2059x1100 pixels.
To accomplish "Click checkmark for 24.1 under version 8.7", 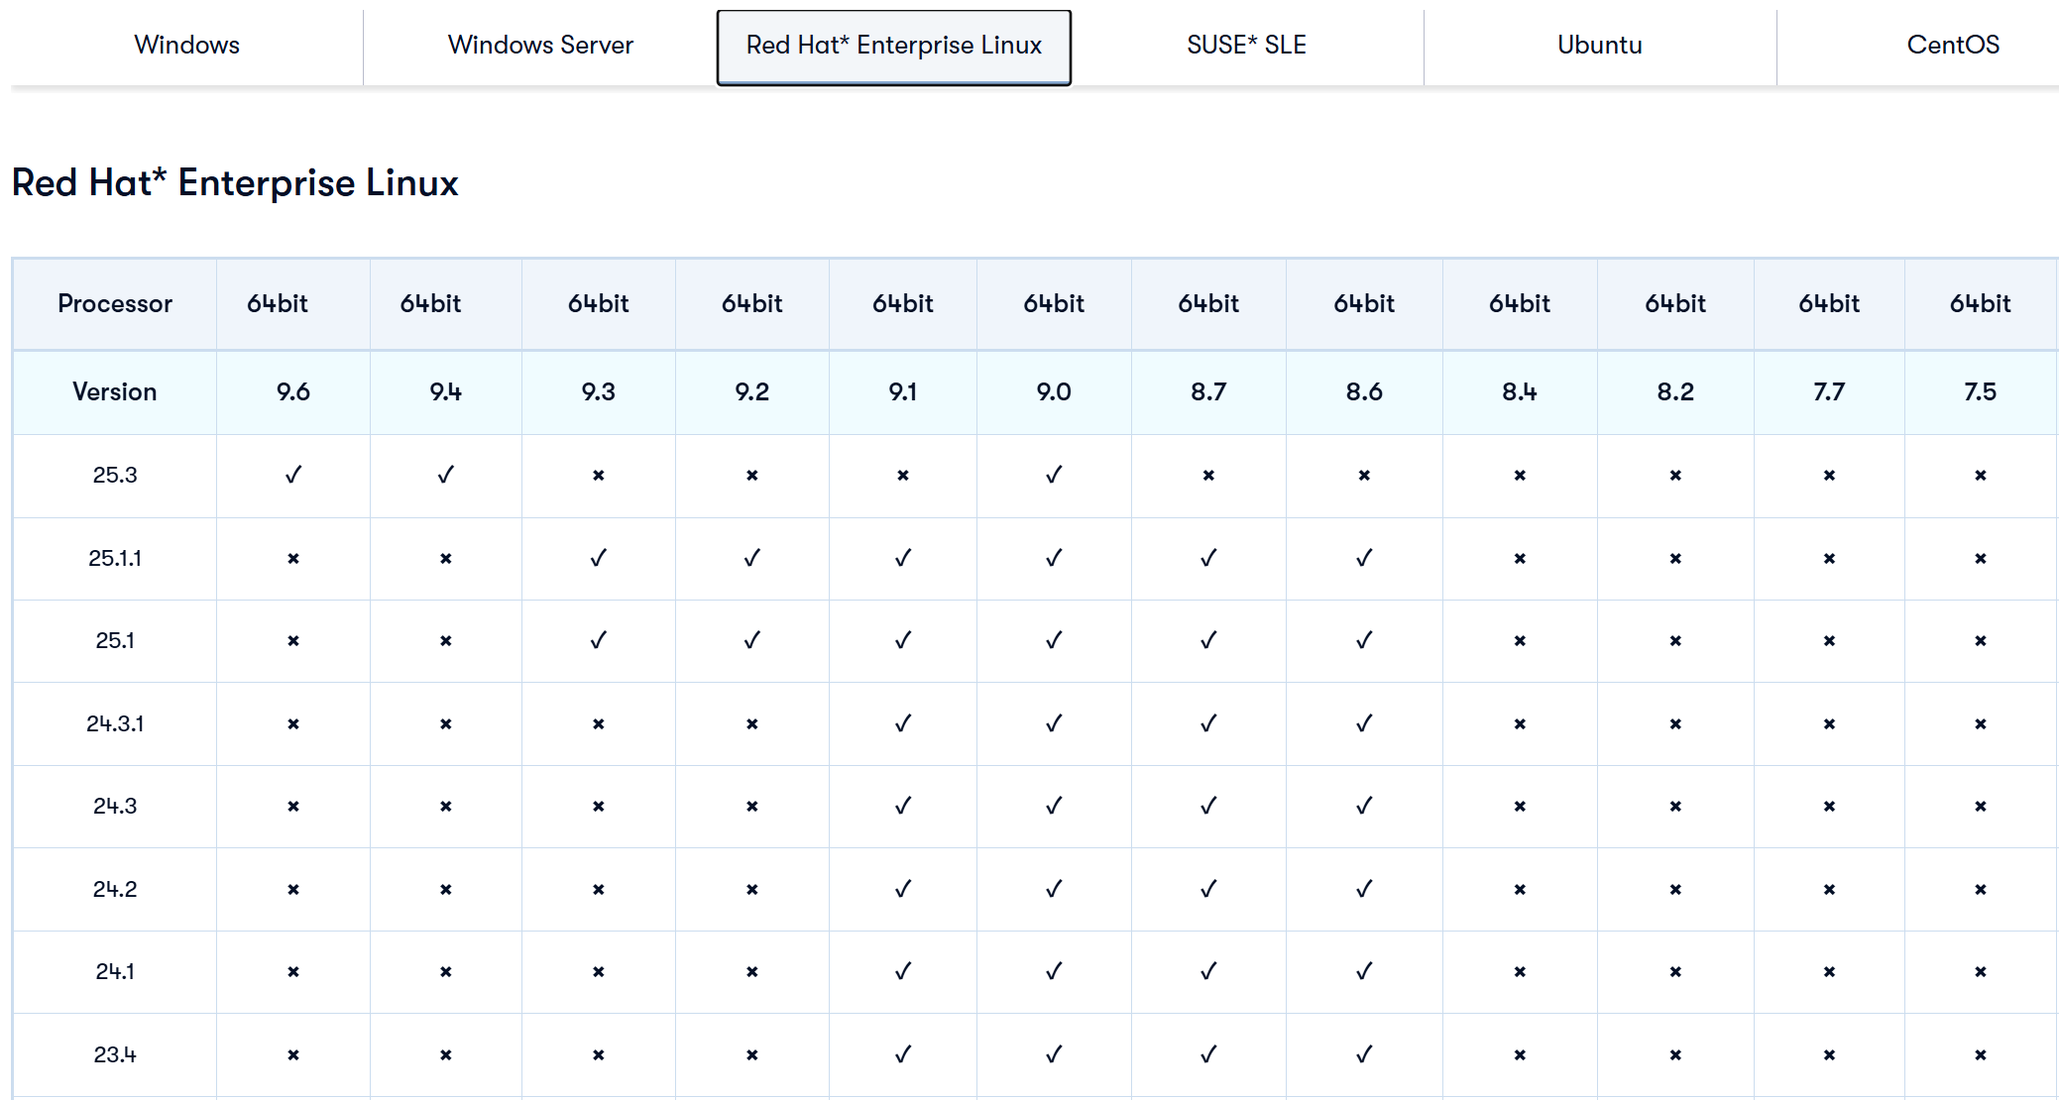I will tap(1207, 971).
